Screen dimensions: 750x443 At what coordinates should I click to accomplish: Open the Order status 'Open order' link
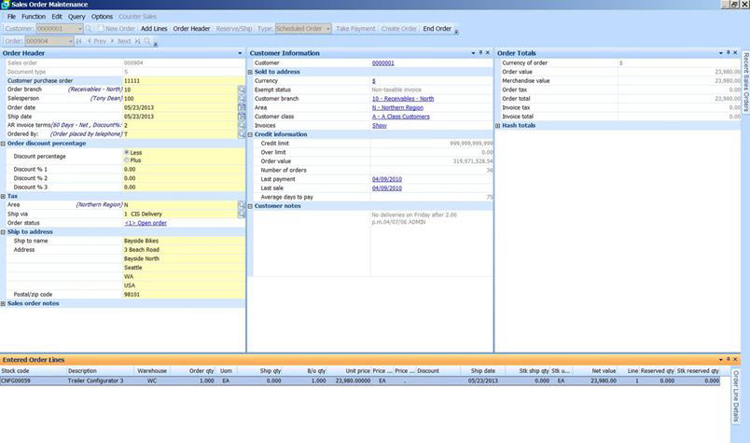point(146,223)
